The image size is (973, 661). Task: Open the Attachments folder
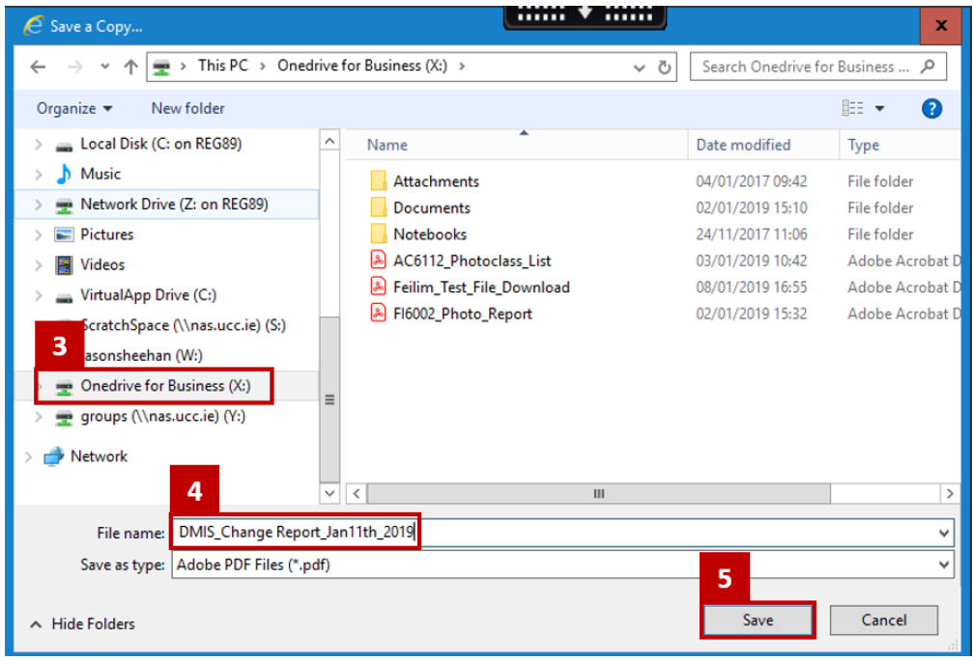pyautogui.click(x=435, y=181)
